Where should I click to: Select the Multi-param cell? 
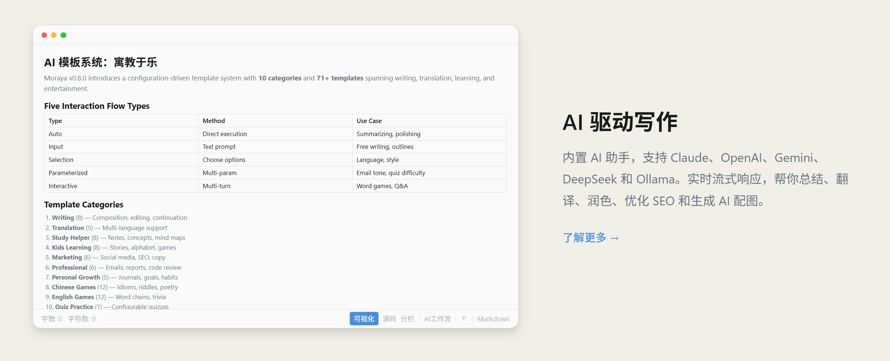275,173
